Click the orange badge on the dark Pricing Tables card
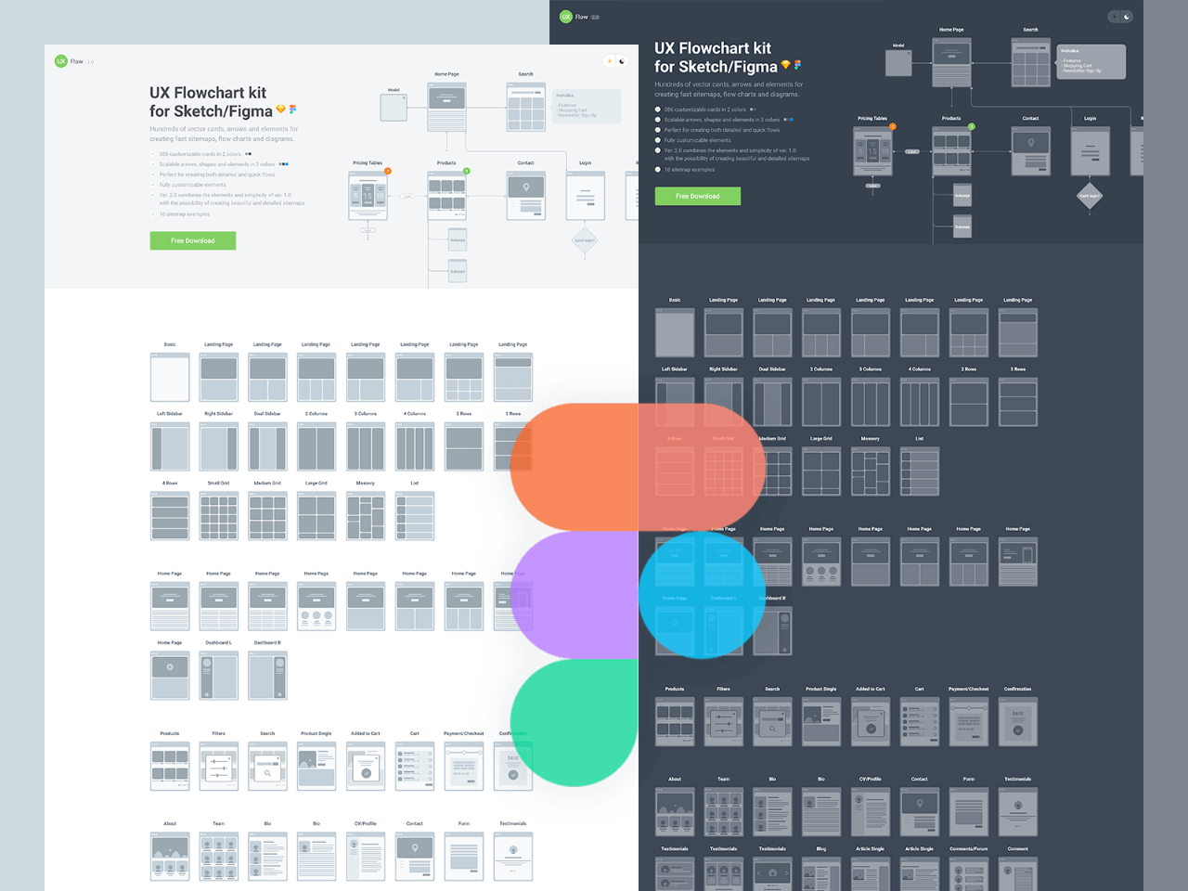1188x891 pixels. [x=893, y=126]
